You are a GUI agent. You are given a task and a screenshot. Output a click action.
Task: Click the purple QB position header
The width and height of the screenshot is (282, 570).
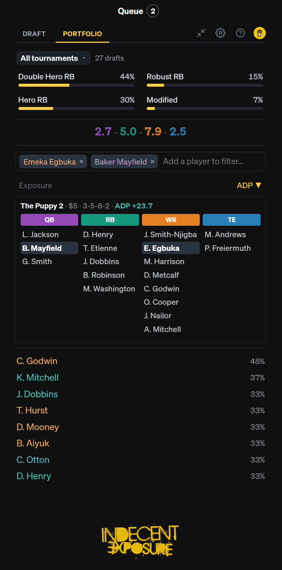[49, 220]
